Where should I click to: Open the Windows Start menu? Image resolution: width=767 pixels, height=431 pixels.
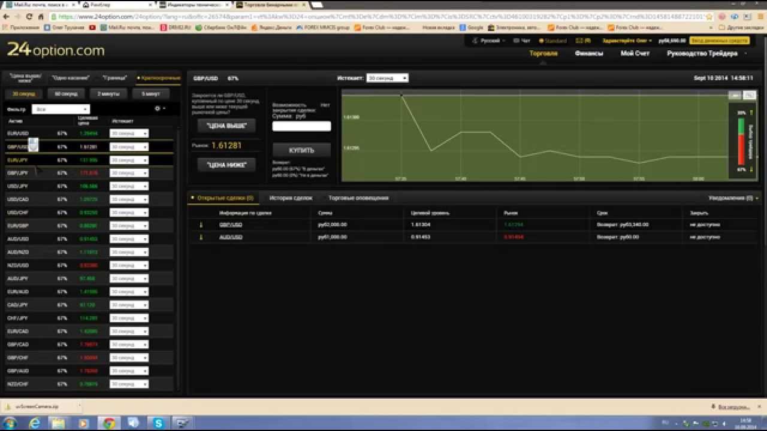10,423
